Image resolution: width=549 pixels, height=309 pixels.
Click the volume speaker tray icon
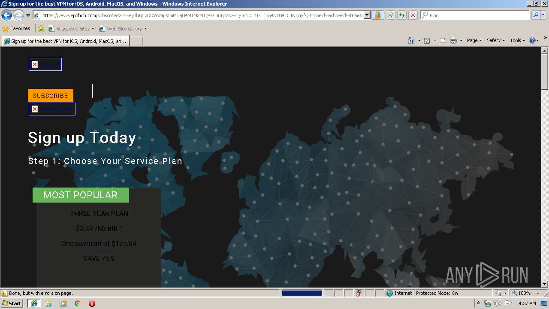(x=498, y=303)
